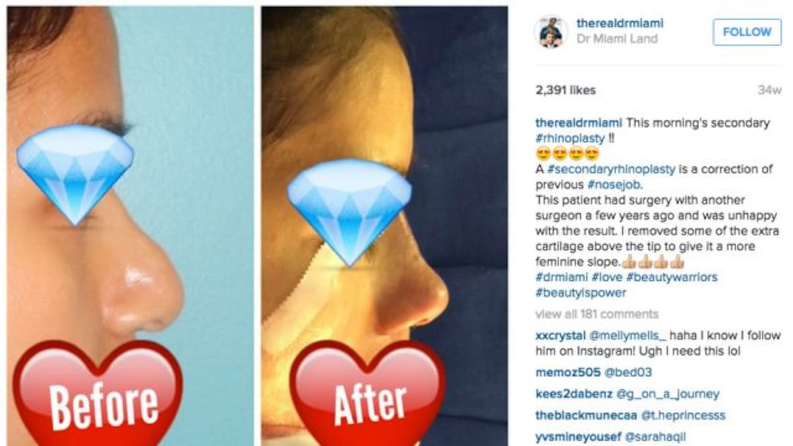Screen dimensions: 793x446
Task: Click the Before photo
Action: click(131, 226)
